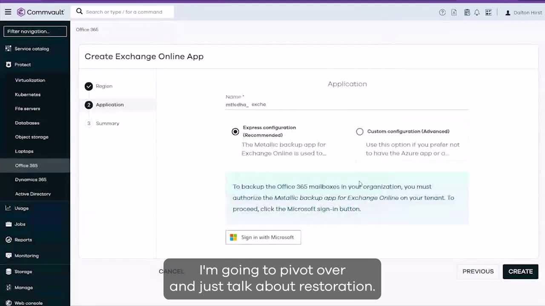Expand the Manage navigation section
The image size is (545, 306).
23,287
